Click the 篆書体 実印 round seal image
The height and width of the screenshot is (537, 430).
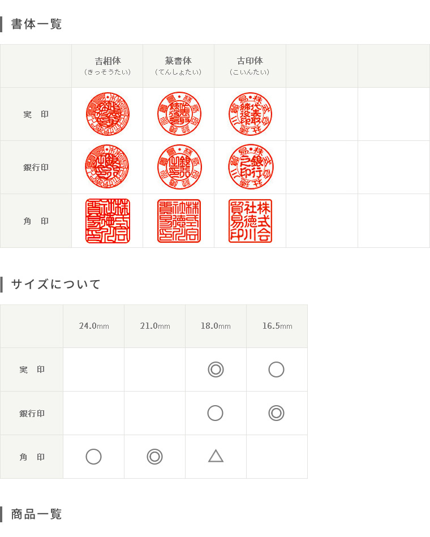(179, 114)
